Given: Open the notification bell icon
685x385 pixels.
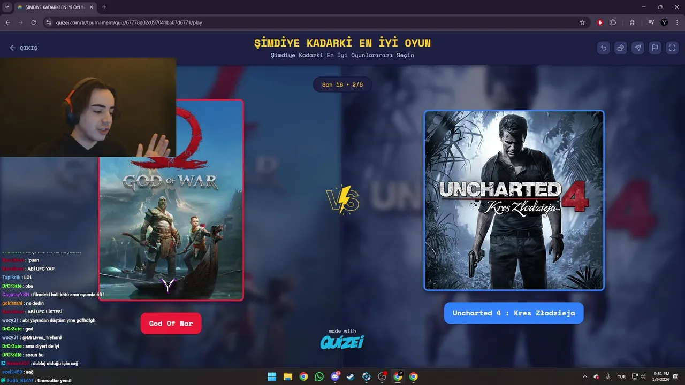Looking at the screenshot, I should (x=675, y=376).
